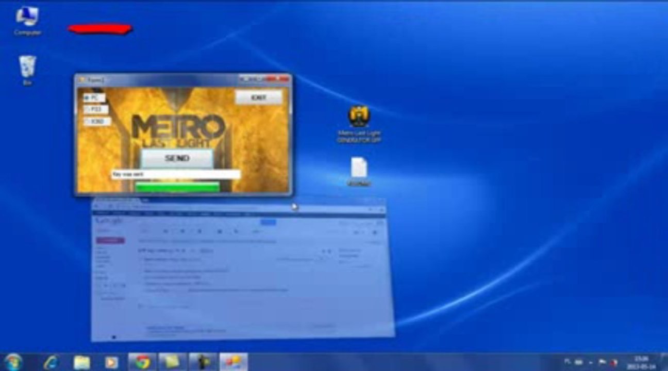Open the Windows Start menu
This screenshot has width=668, height=371.
(x=12, y=362)
